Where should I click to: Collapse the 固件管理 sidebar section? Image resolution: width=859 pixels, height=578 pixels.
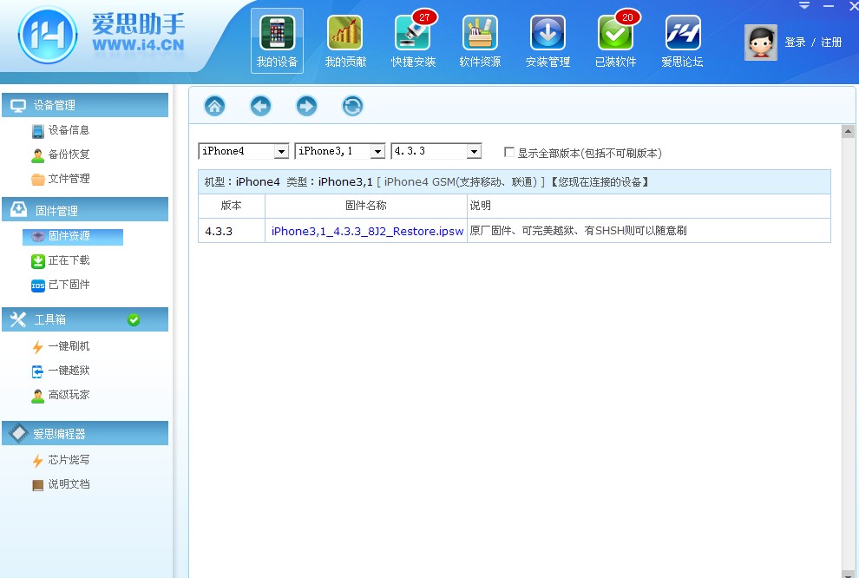pyautogui.click(x=85, y=210)
